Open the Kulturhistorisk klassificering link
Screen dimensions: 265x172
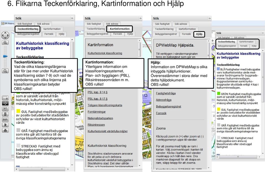(105, 53)
